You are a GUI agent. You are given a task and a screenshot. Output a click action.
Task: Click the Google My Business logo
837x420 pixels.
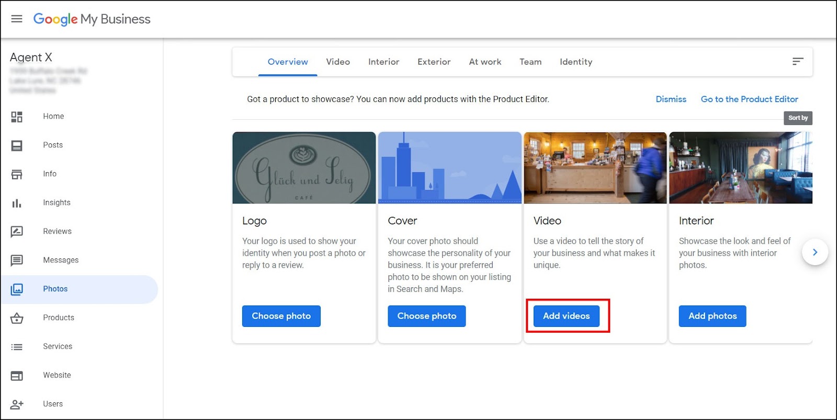coord(92,19)
